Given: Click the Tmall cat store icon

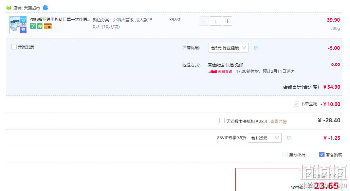Looking at the screenshot, I should pyautogui.click(x=9, y=8).
